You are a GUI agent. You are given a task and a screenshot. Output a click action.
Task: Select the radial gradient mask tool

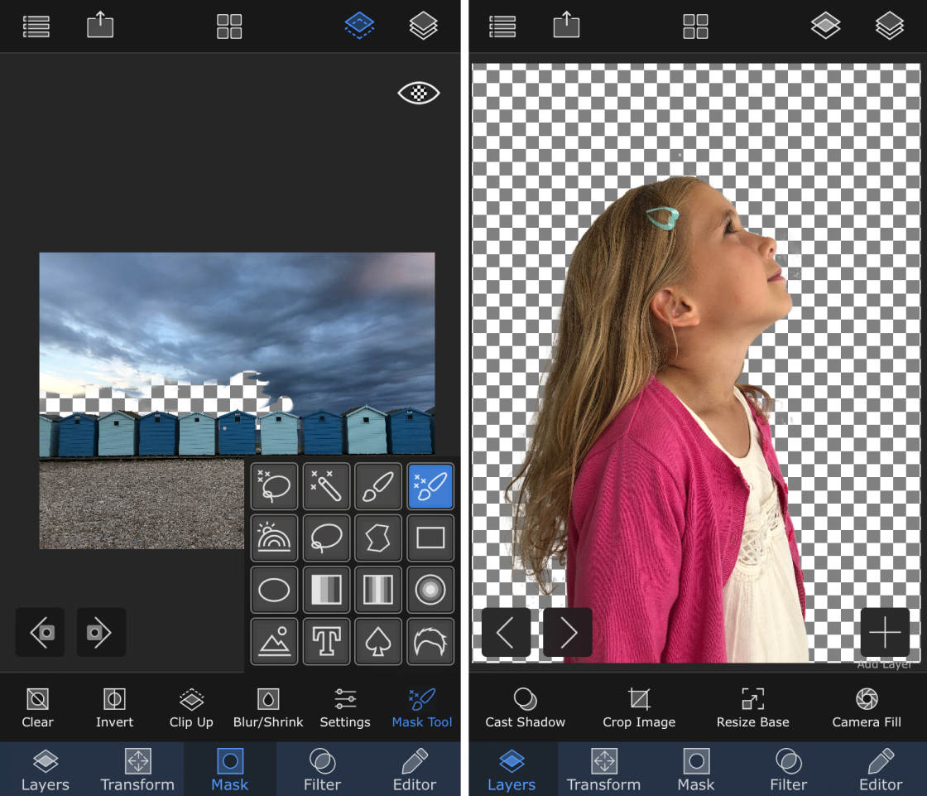click(430, 590)
